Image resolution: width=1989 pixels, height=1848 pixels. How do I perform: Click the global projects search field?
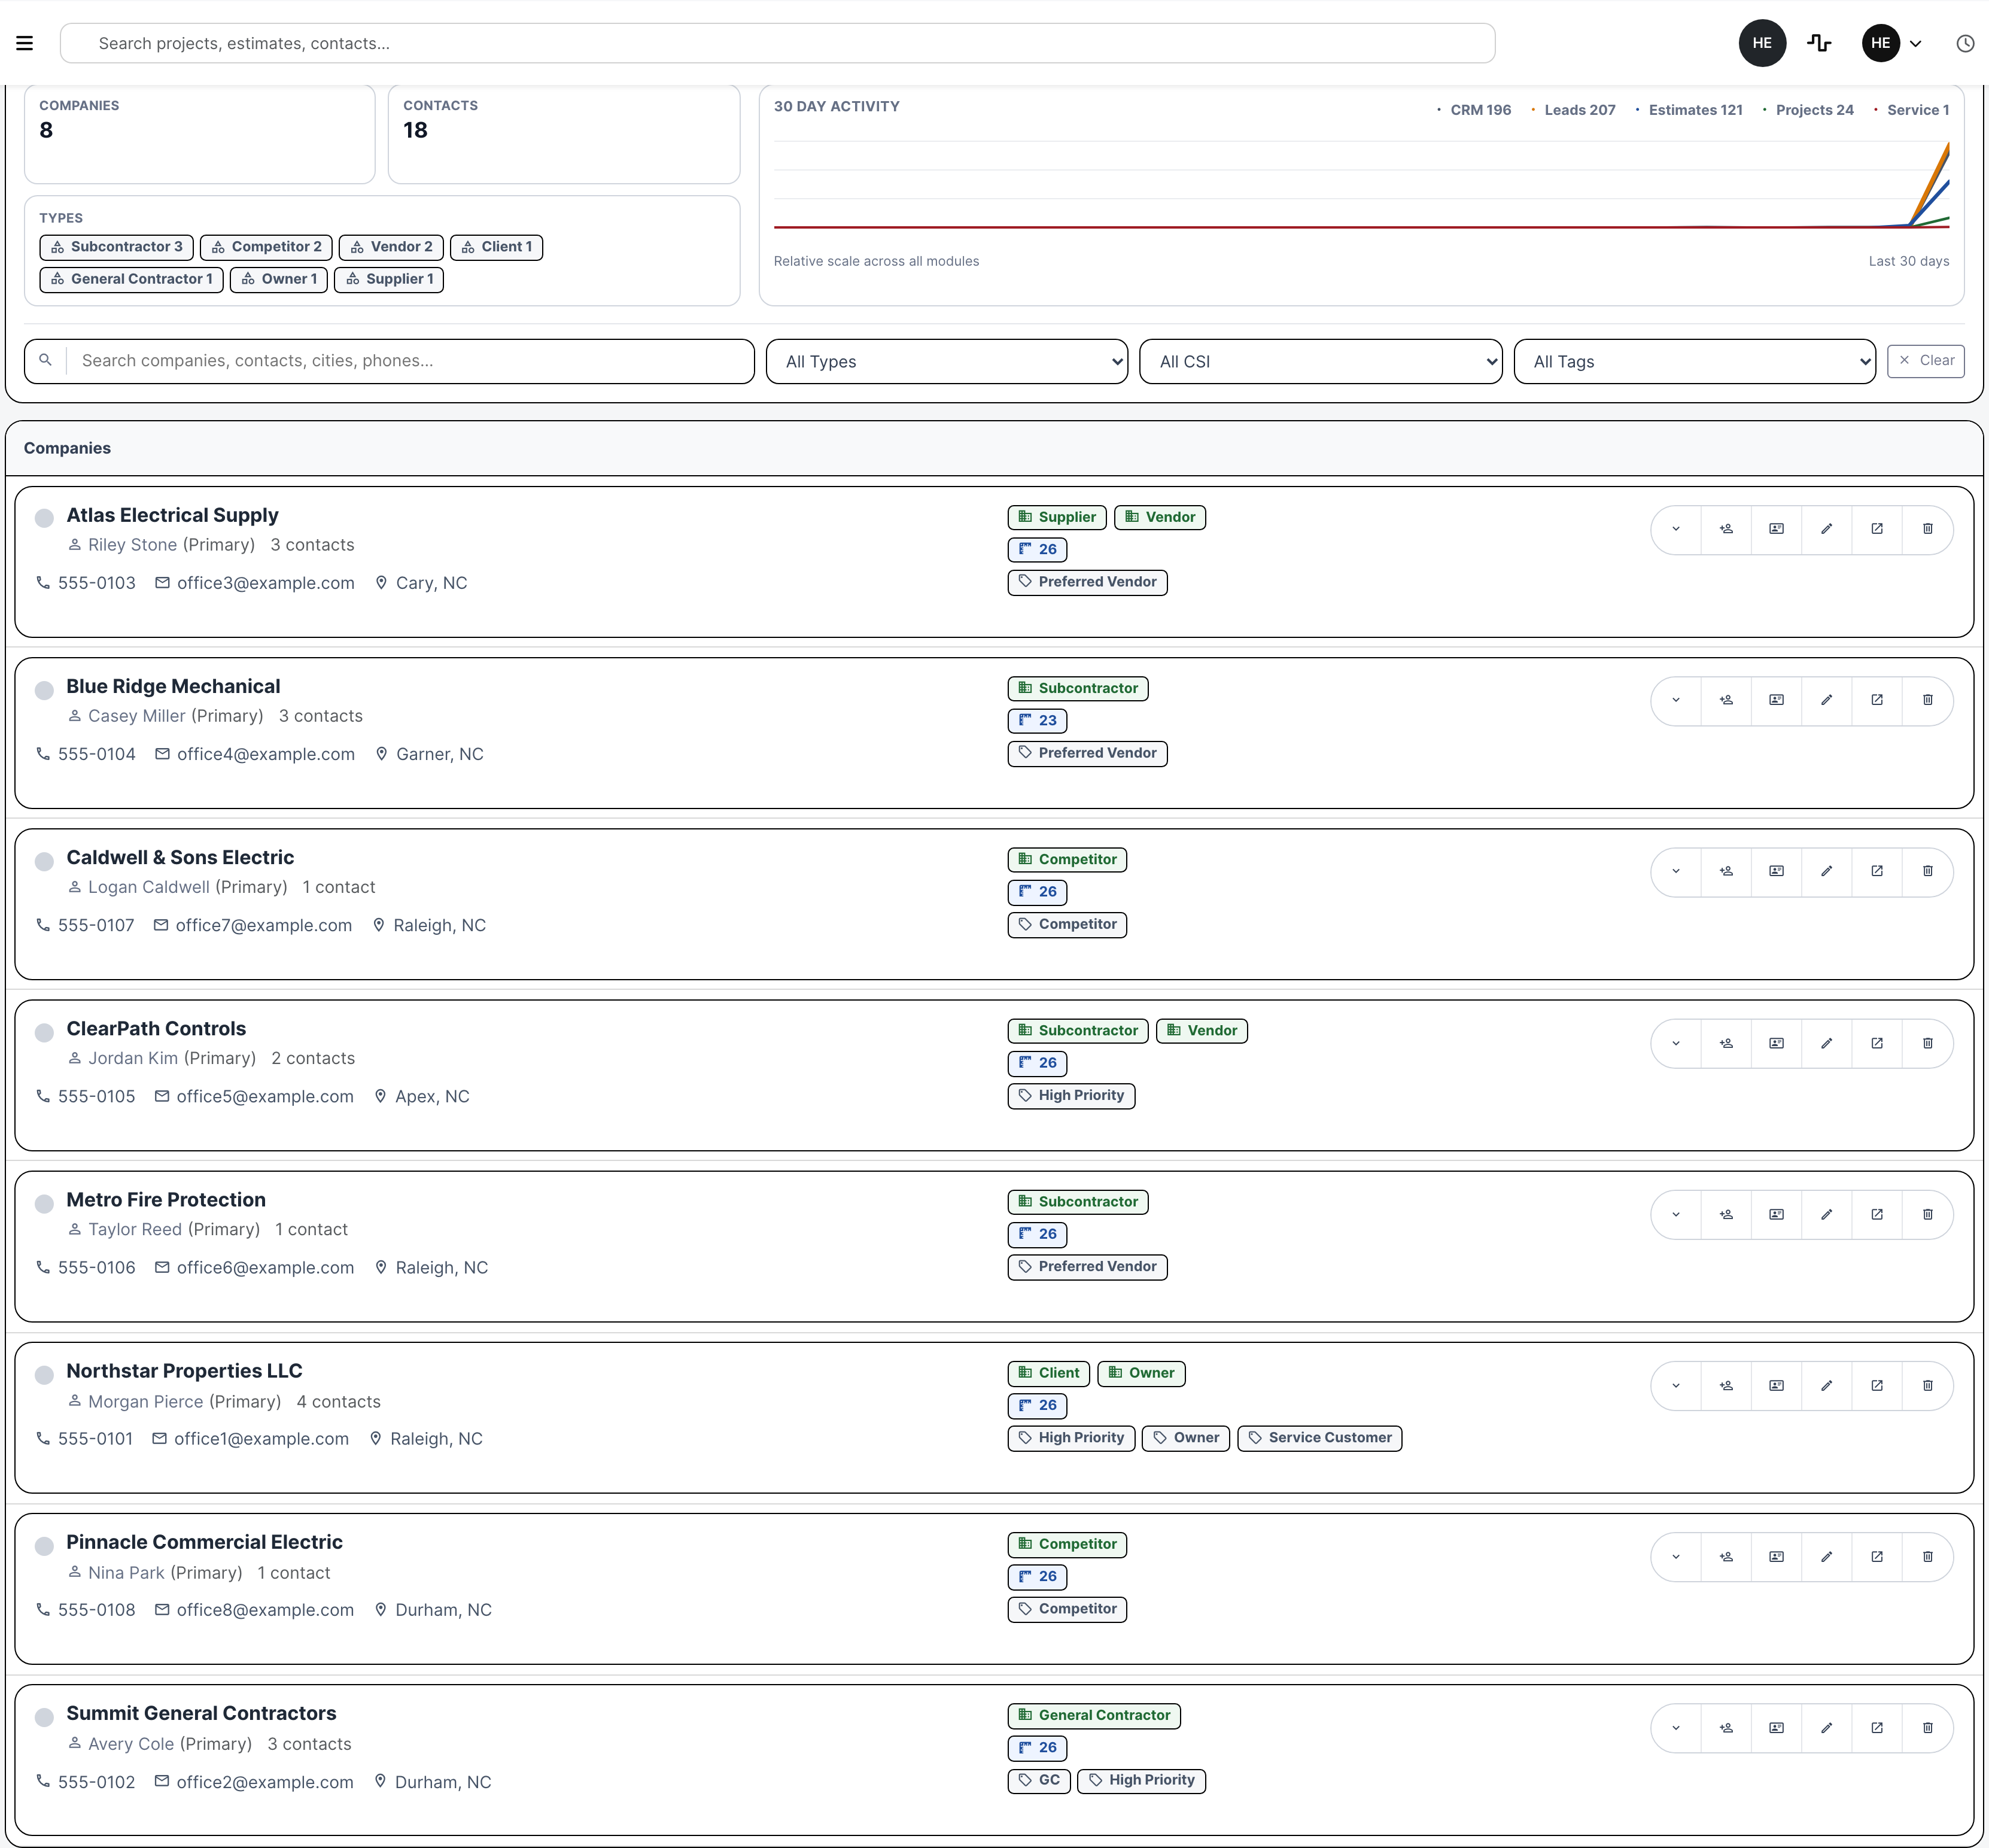(x=777, y=43)
